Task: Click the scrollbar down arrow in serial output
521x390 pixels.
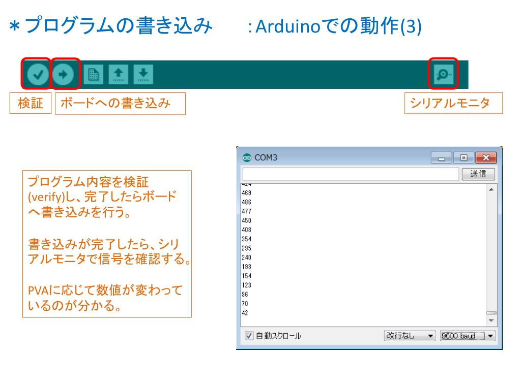Action: point(491,321)
